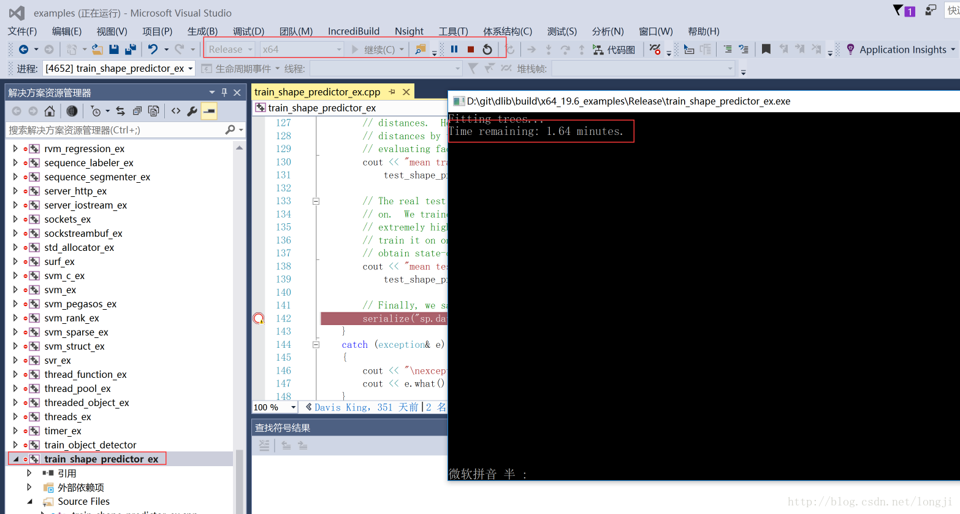This screenshot has height=514, width=960.
Task: Open Solution Explorer window options dropdown
Action: pos(212,92)
